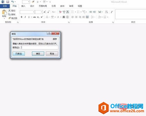Click the Numbering list icon
Image resolution: width=146 pixels, height=116 pixels.
coord(78,12)
